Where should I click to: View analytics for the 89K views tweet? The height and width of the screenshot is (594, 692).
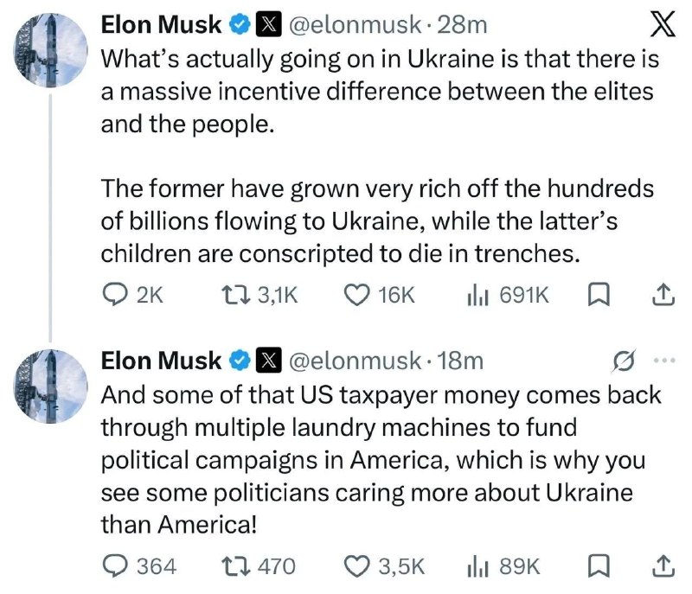pyautogui.click(x=503, y=566)
